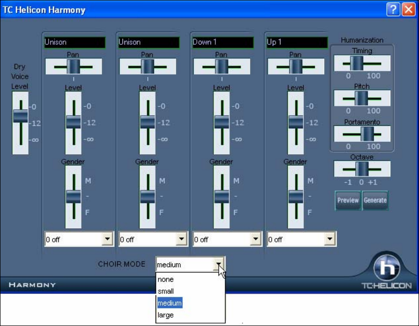The image size is (419, 326).
Task: Select 'small' in the choir mode list
Action: [166, 292]
